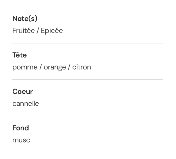Click the divider line above the Fond heading

[88, 116]
